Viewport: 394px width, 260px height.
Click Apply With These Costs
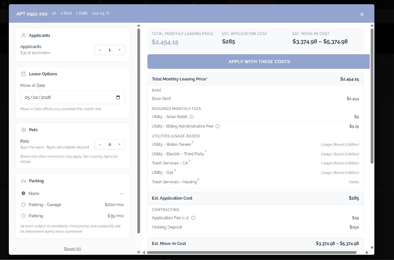tap(258, 61)
